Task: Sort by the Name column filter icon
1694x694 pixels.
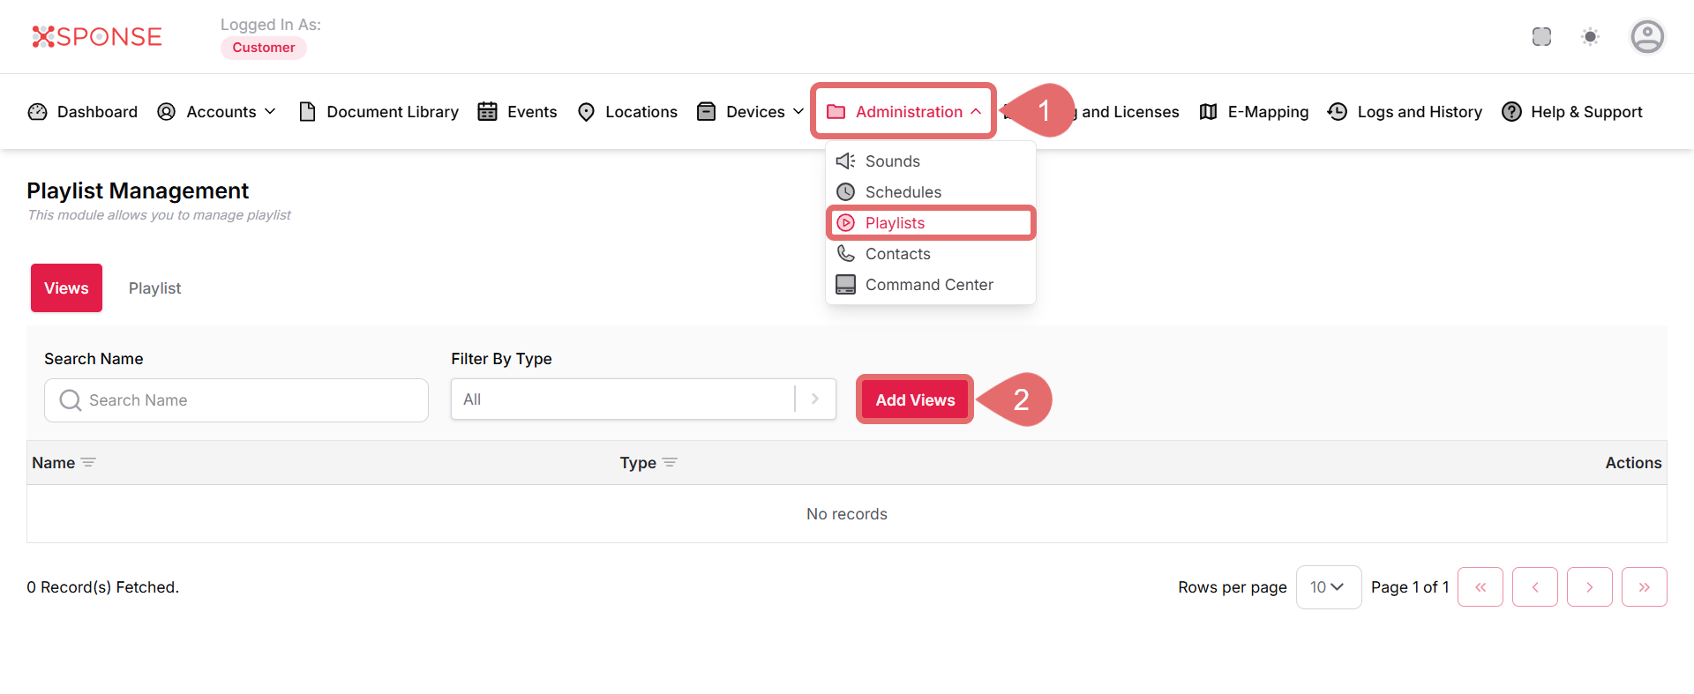Action: point(88,463)
